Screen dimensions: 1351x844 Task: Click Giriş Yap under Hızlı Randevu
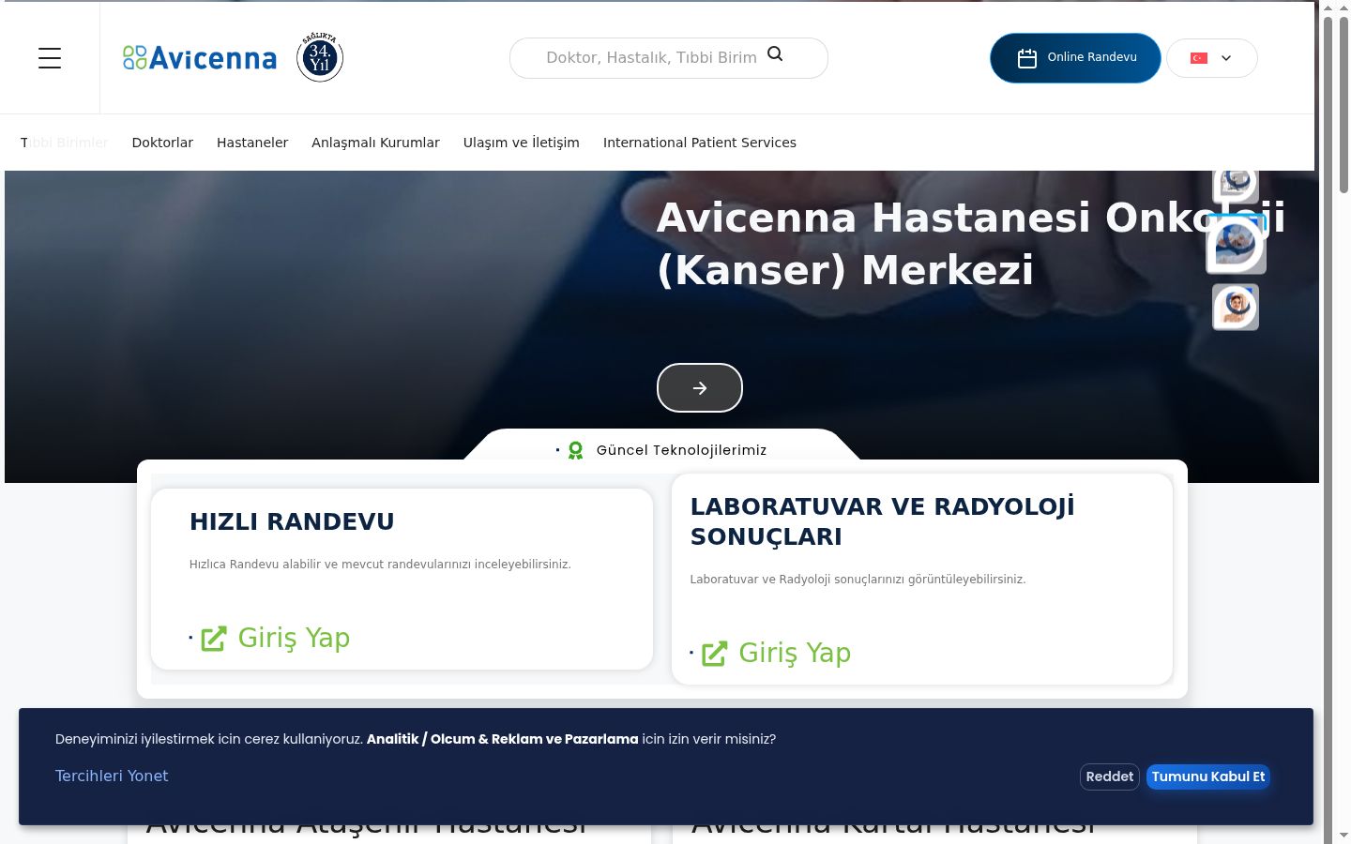pos(294,638)
